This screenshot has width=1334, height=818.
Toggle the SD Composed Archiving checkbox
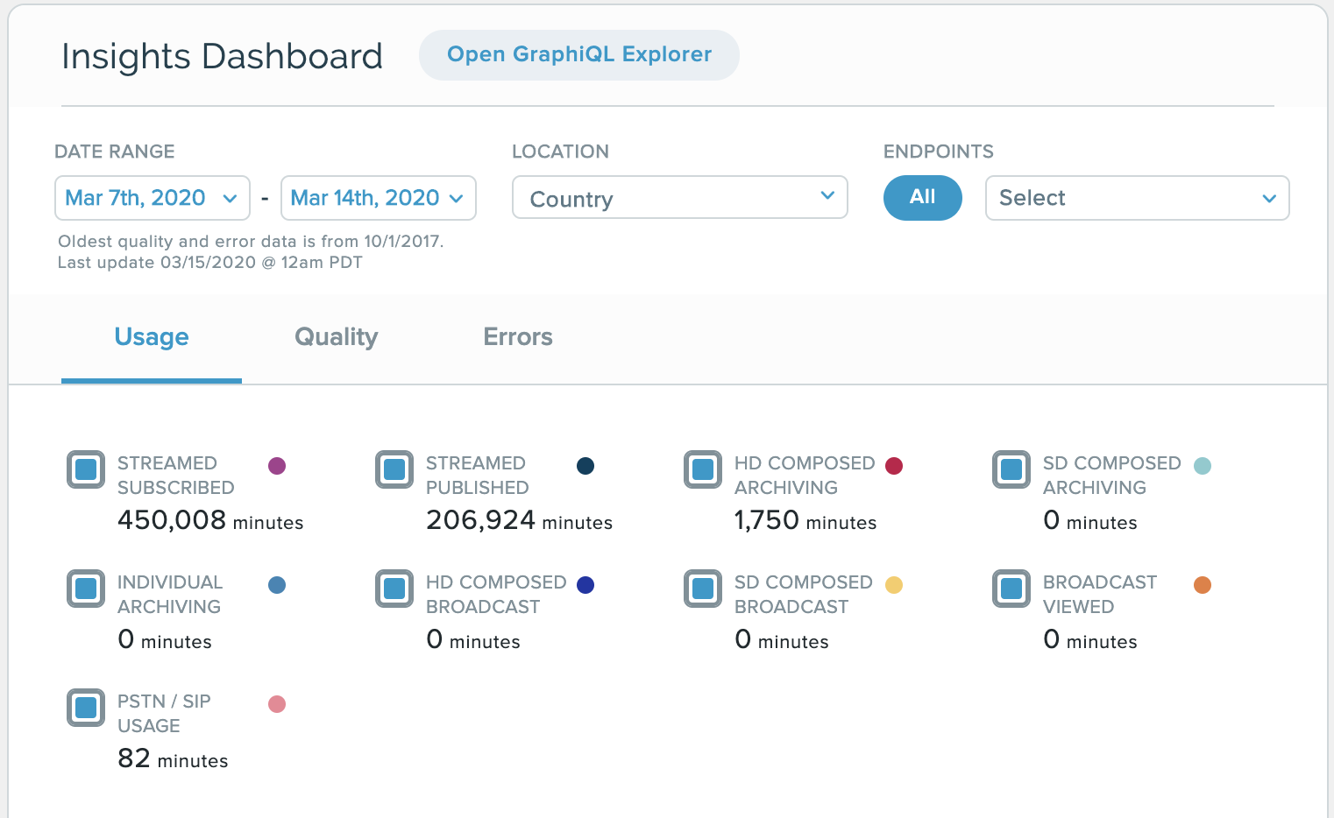(1011, 469)
